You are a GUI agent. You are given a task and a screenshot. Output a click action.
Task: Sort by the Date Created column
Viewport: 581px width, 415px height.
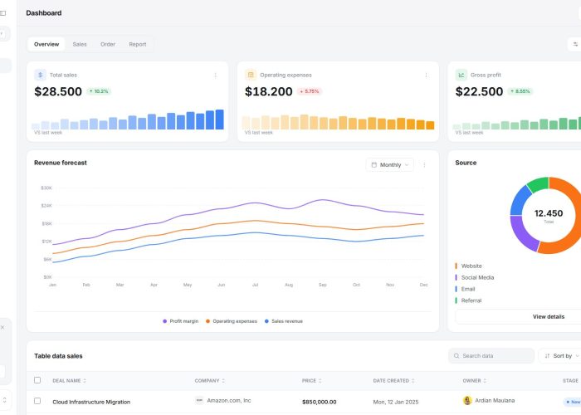pos(394,380)
